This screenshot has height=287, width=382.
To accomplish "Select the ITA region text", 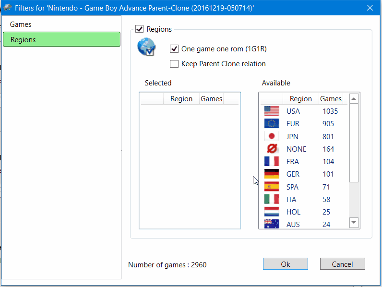I will [291, 199].
